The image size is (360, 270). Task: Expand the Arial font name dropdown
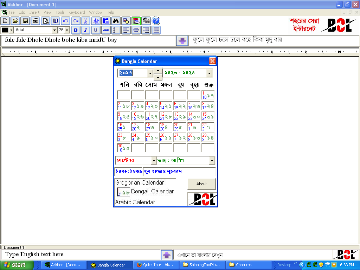[54, 30]
